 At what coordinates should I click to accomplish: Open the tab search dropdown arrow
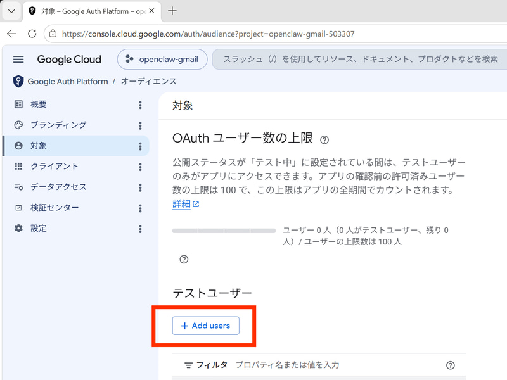pos(11,11)
